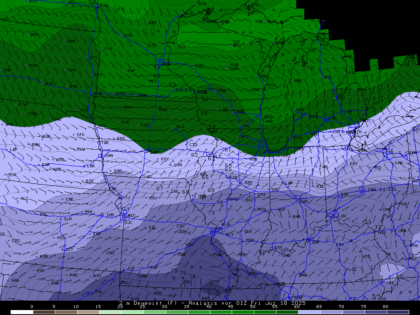This screenshot has width=420, height=315.
Task: Click the JVL station label
Action: (246, 126)
